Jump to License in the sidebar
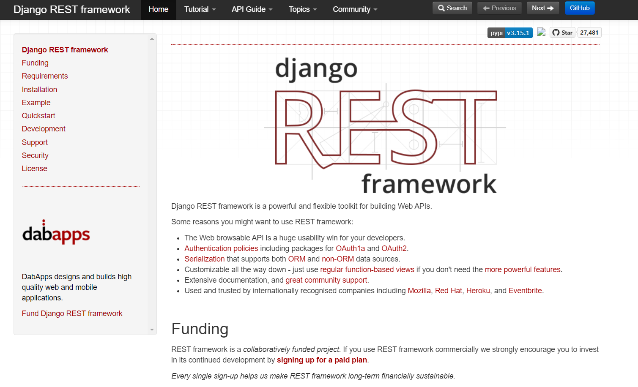This screenshot has height=387, width=638. click(x=35, y=169)
